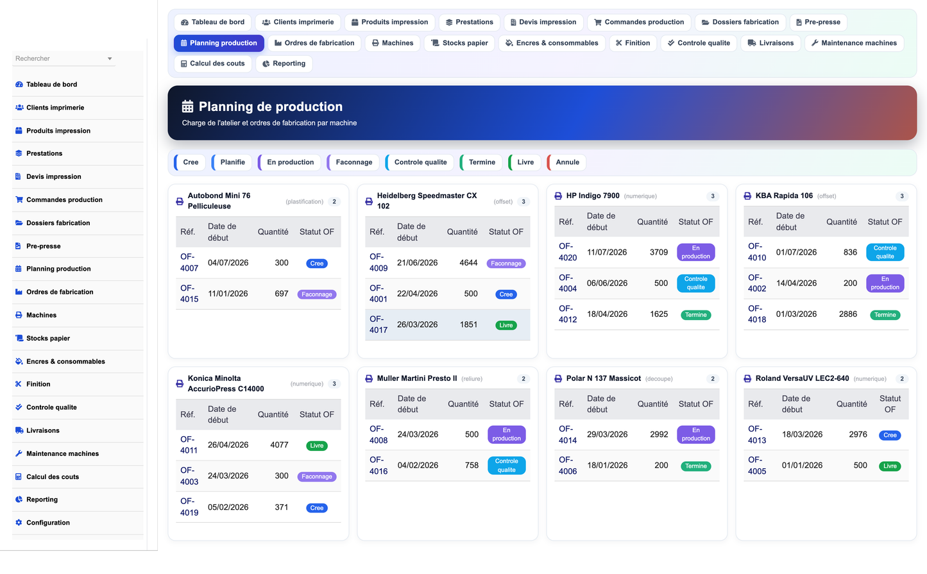
Task: Open order OF-4014 reference link
Action: (x=568, y=435)
